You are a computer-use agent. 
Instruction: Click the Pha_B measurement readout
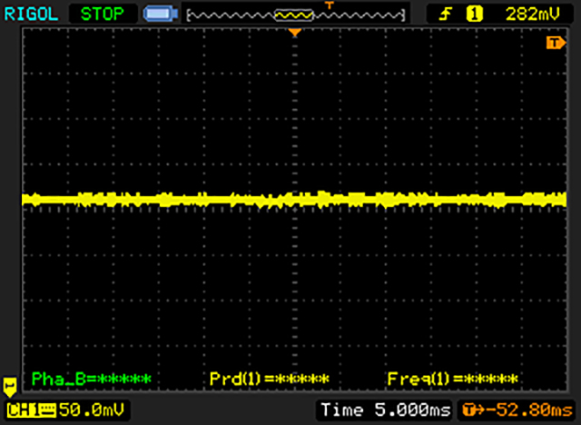coord(92,379)
